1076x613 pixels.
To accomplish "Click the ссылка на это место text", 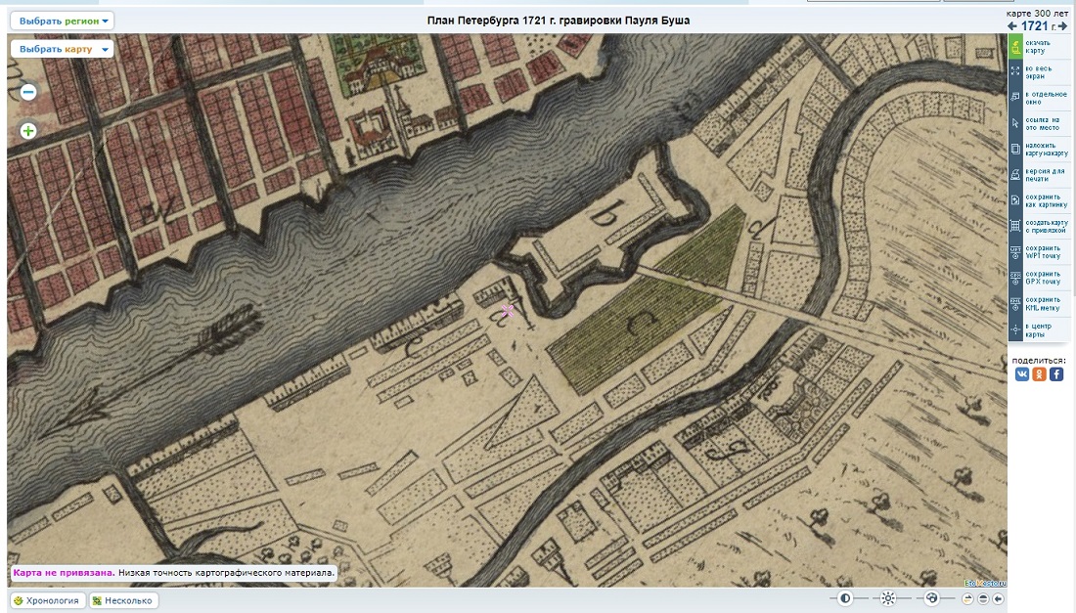I will click(x=1043, y=123).
